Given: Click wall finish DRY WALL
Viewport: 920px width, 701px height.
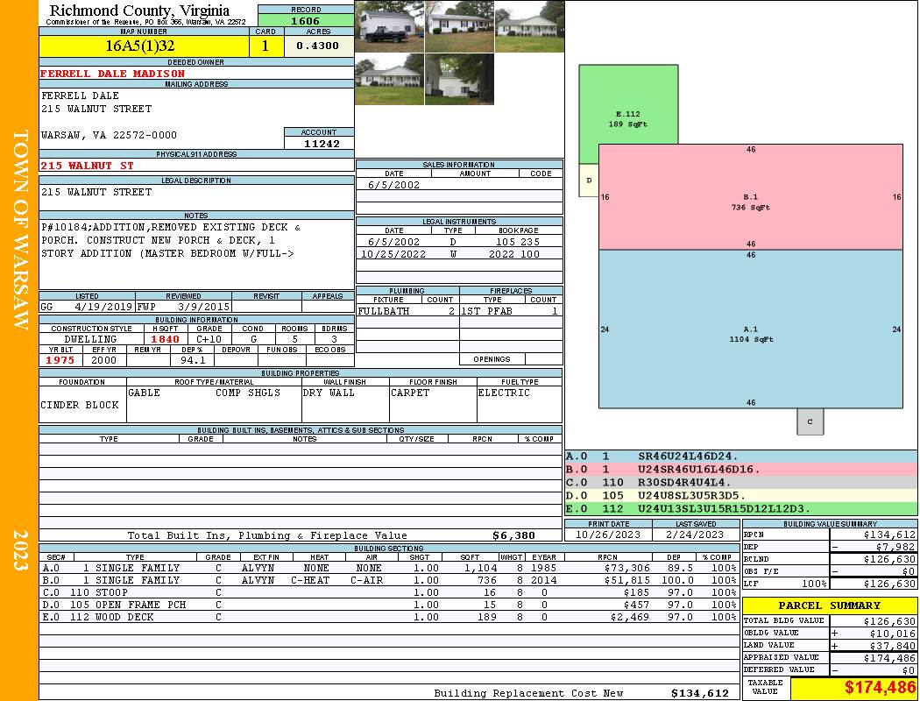Looking at the screenshot, I should [329, 393].
